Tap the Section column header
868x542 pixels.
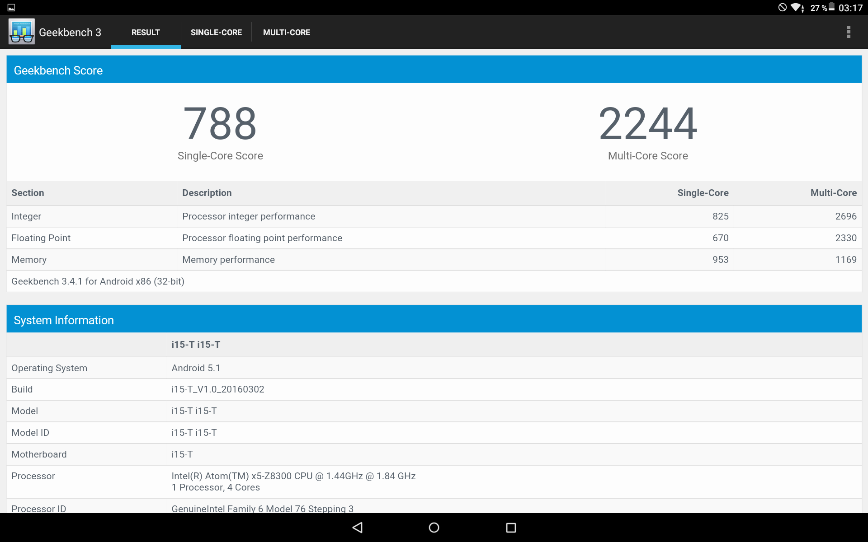click(28, 193)
